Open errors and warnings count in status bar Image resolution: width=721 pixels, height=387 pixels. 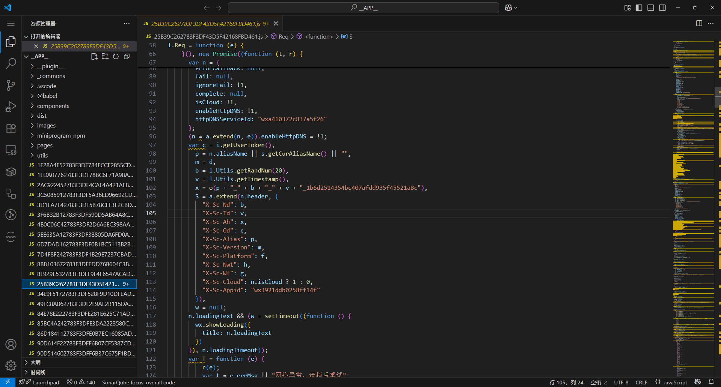click(81, 382)
